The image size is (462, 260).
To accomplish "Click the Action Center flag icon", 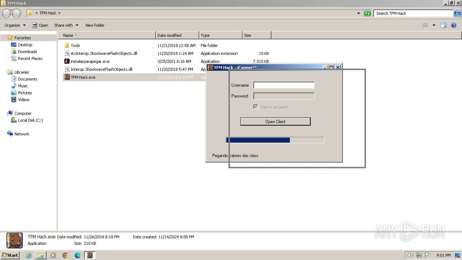I will pos(428,255).
